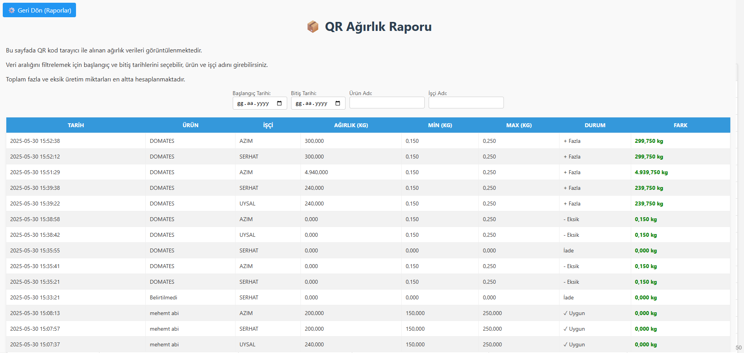This screenshot has width=744, height=353.
Task: Click İade status in 15:35:55 row
Action: click(568, 250)
